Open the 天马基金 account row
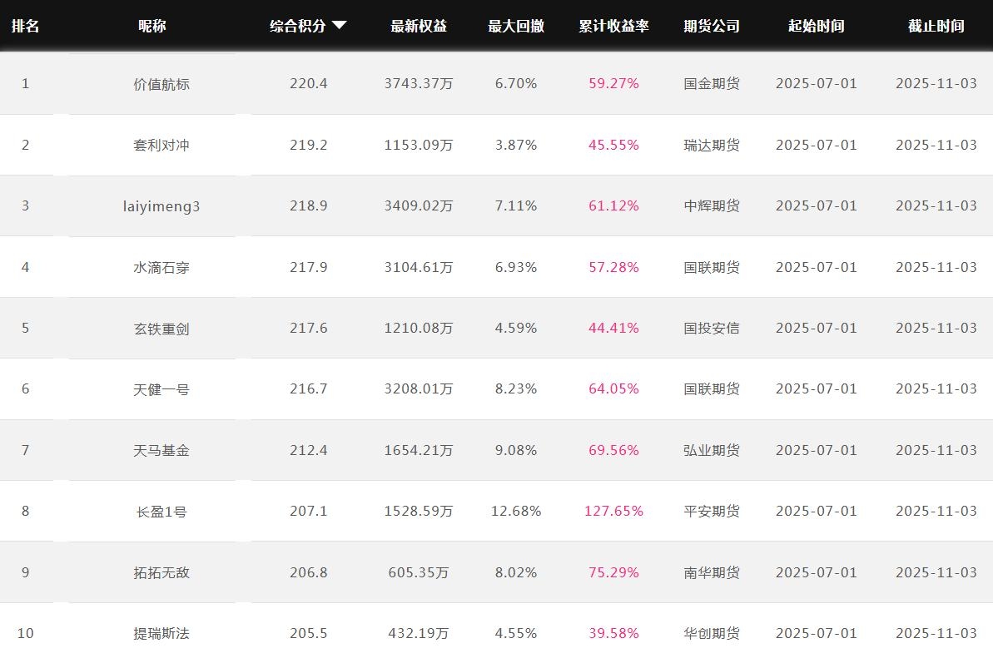993x658 pixels. (161, 450)
